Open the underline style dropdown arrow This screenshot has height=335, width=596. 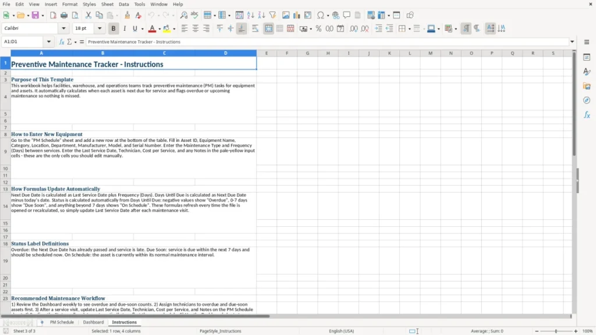143,29
